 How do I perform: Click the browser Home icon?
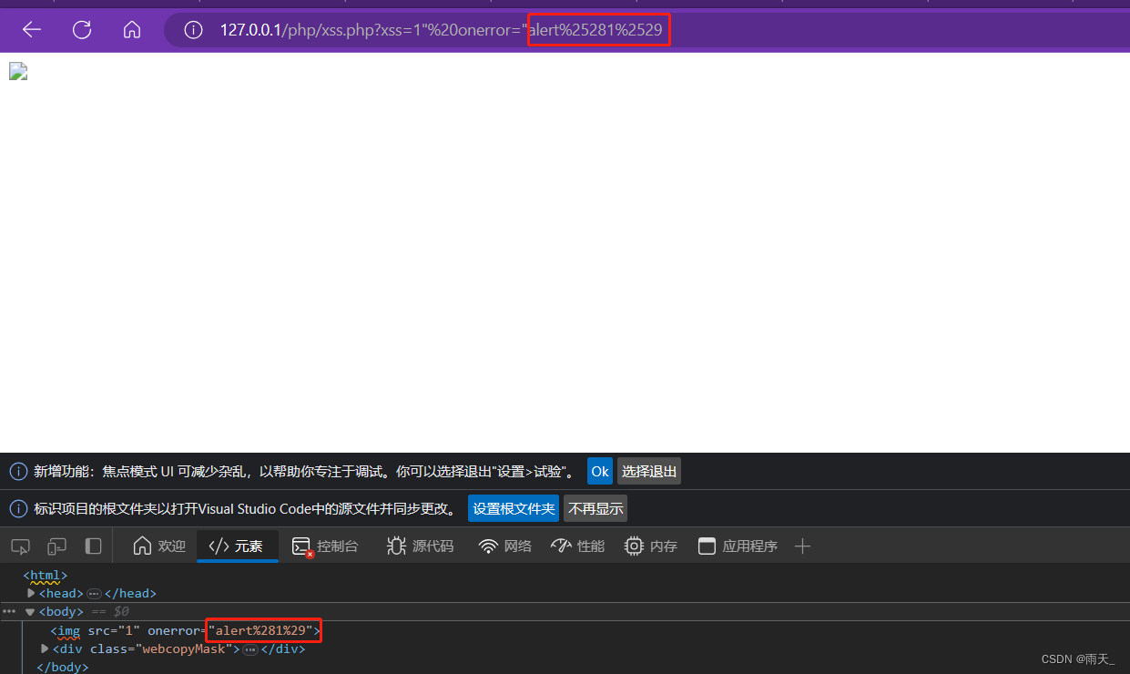click(131, 29)
